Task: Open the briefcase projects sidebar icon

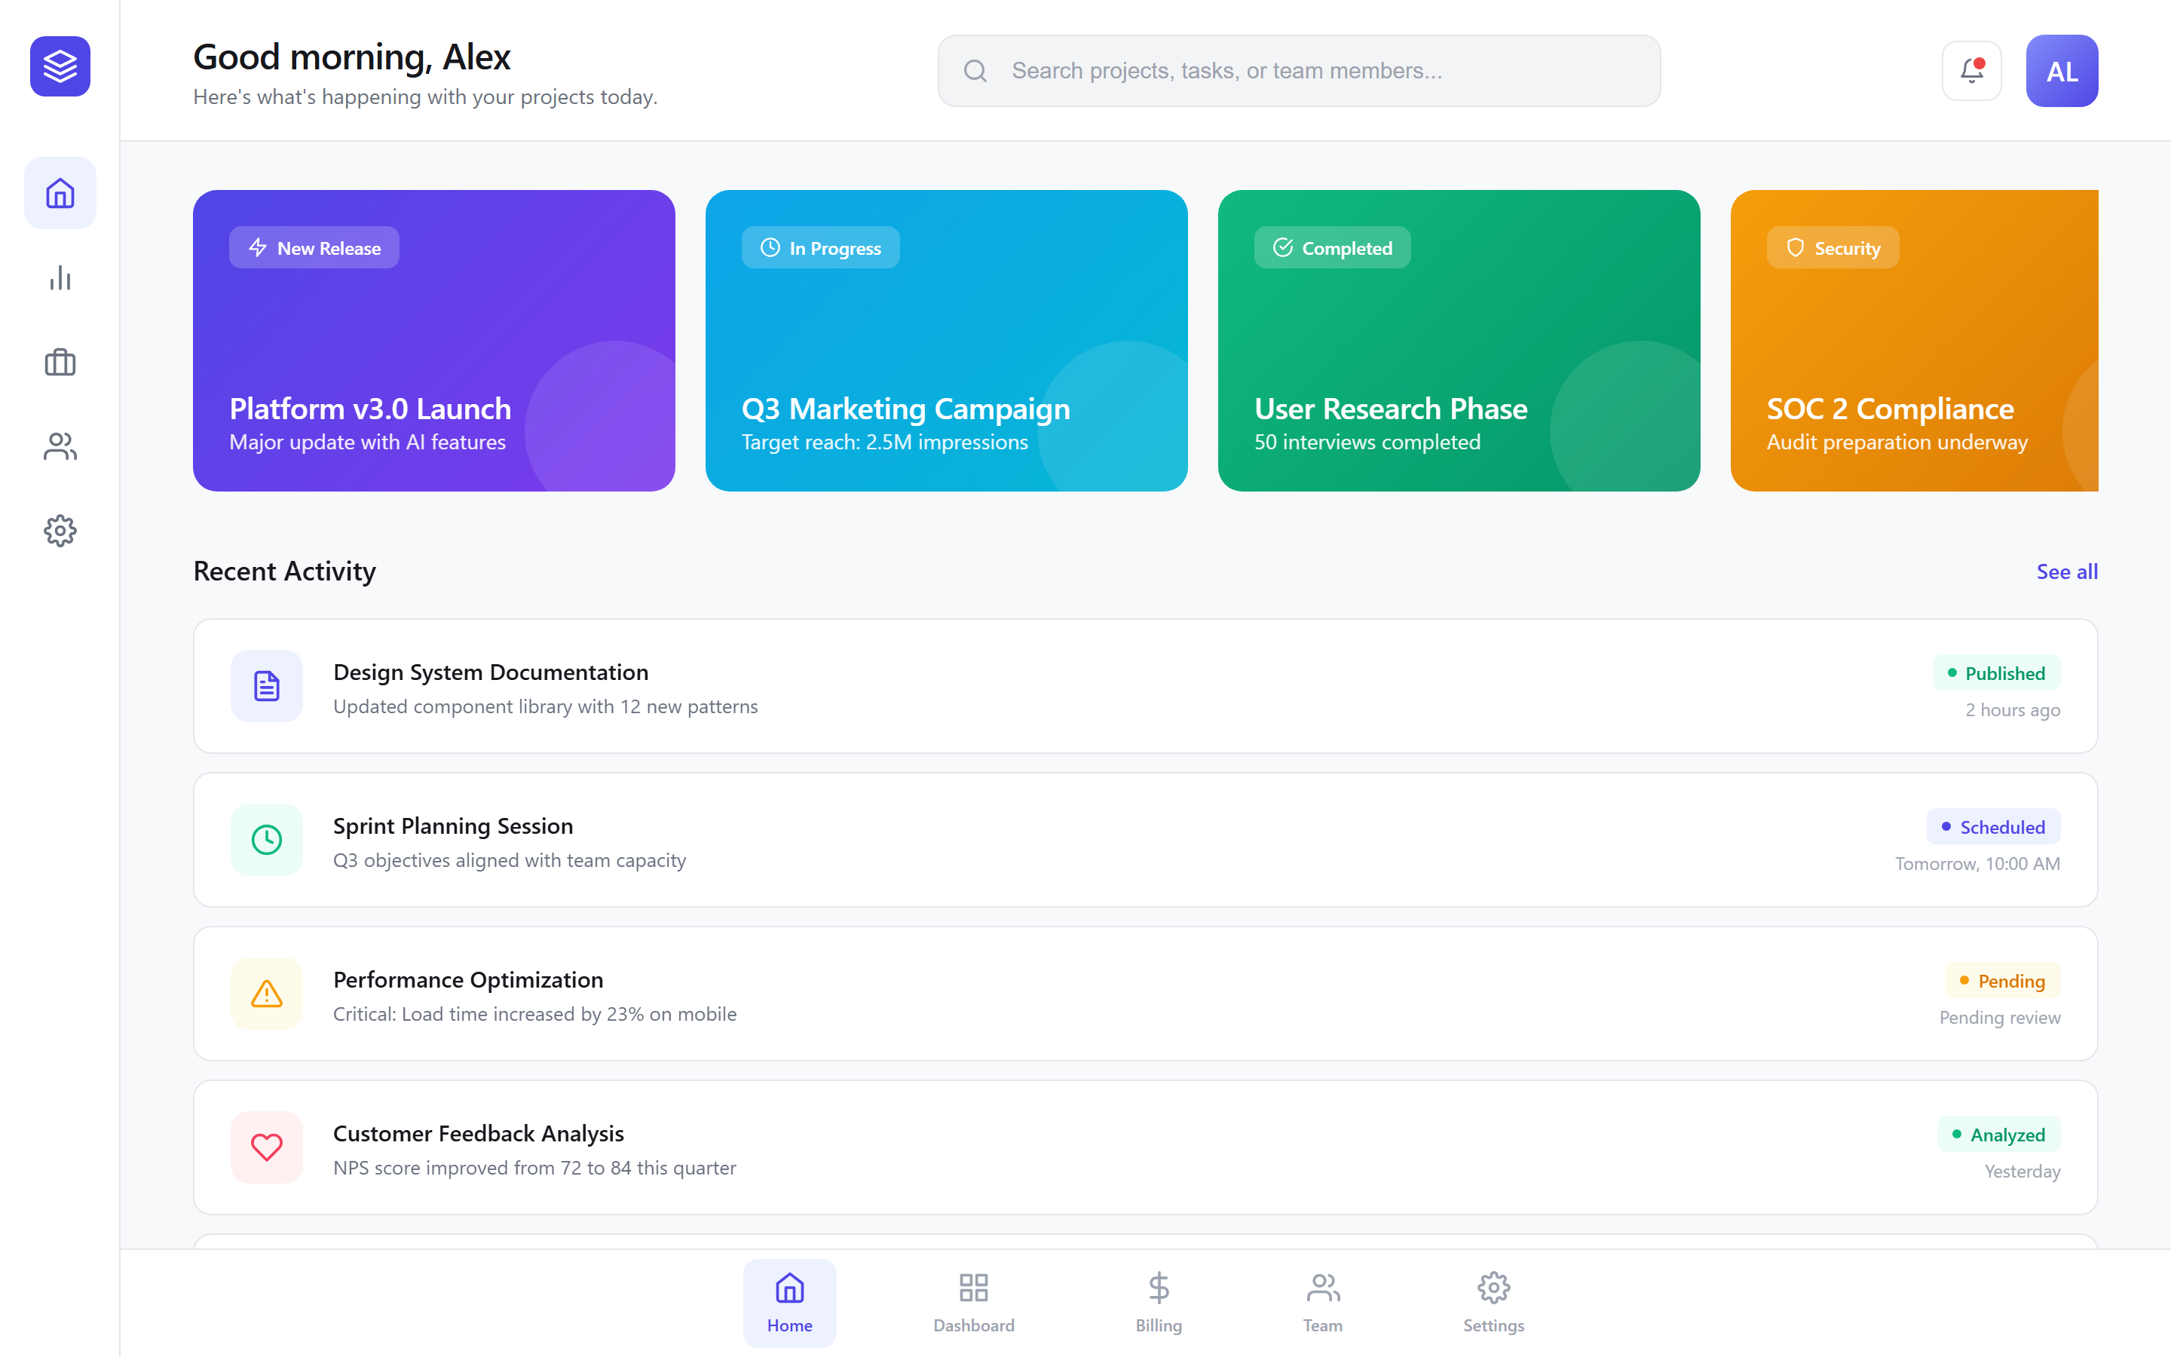Action: point(60,362)
